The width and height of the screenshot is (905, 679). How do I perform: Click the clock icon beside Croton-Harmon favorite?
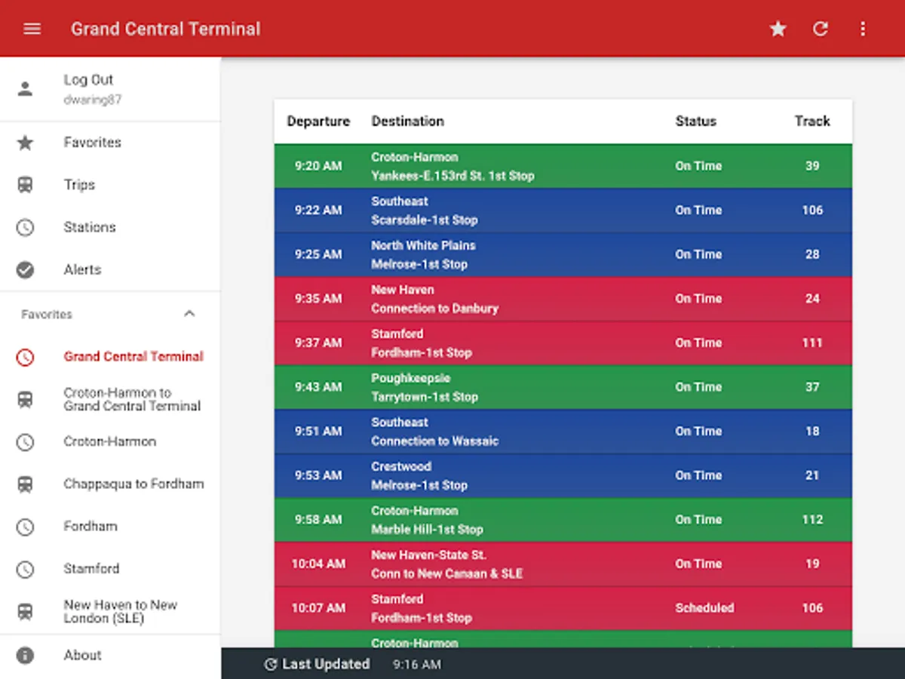point(25,441)
